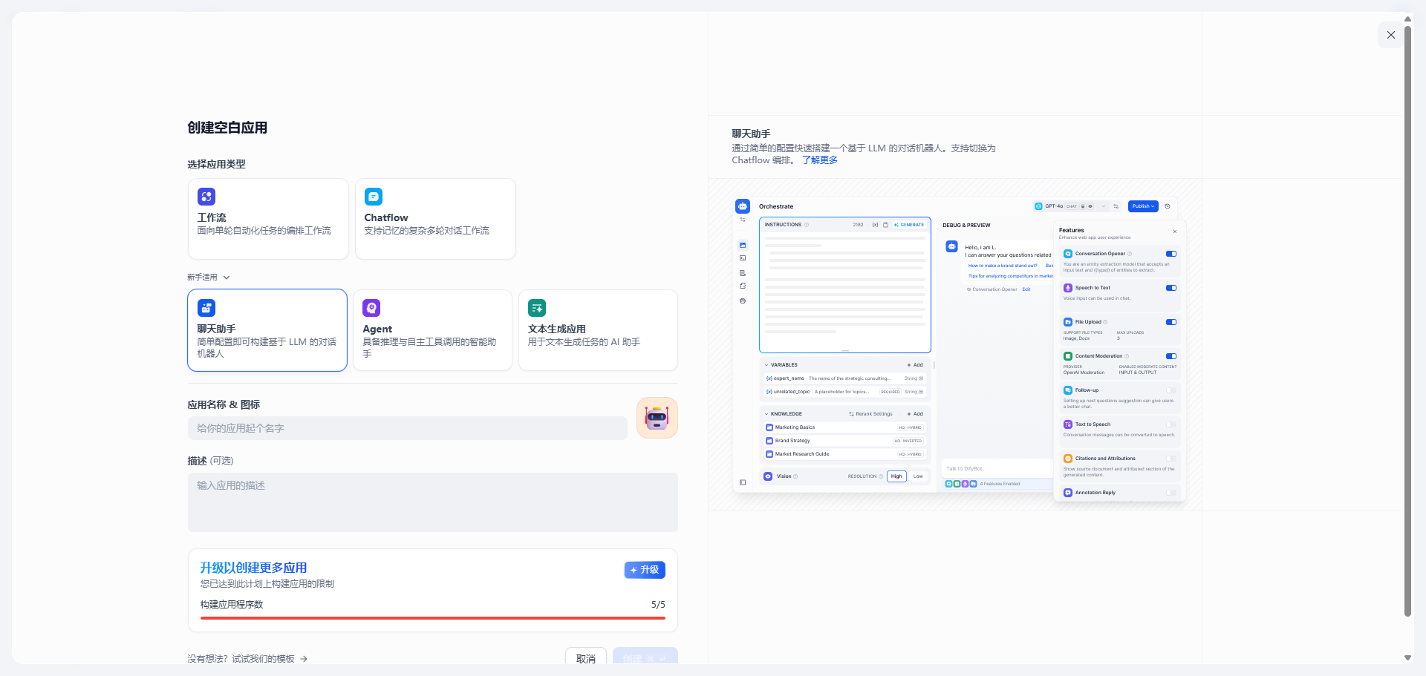The height and width of the screenshot is (676, 1426).
Task: Open the Publish dropdown in preview
Action: (x=1142, y=206)
